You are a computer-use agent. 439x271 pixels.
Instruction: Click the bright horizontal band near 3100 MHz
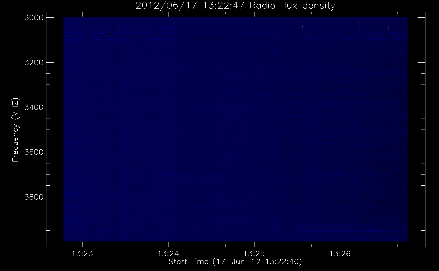[x=235, y=39]
